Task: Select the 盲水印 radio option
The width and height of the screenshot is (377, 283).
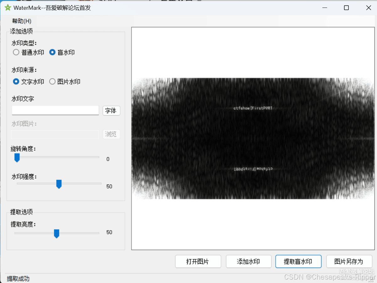Action: (62, 53)
